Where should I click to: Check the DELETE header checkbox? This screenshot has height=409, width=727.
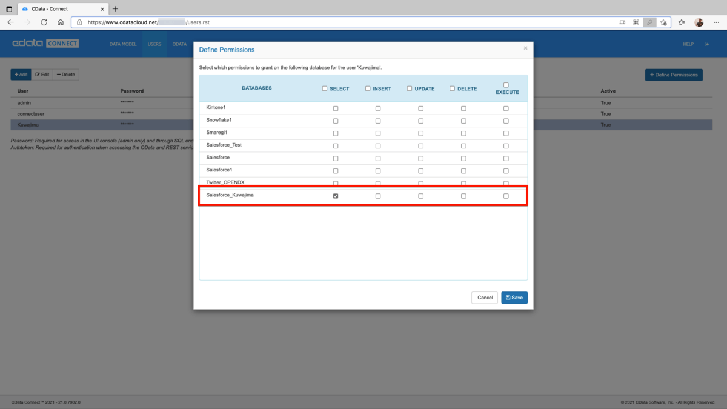click(x=452, y=88)
